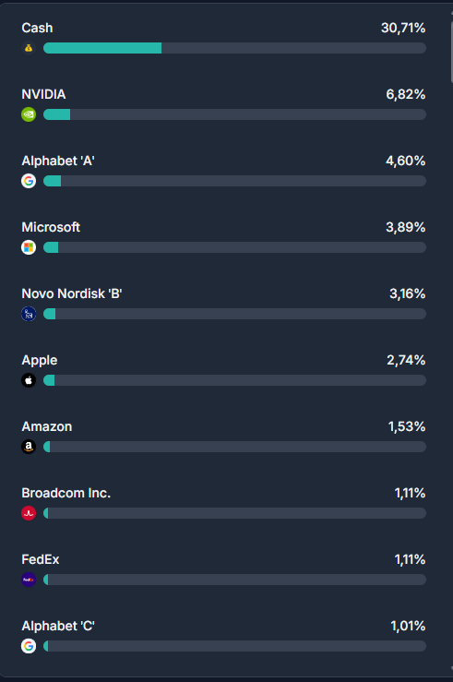Click the Apple logo icon
Image resolution: width=453 pixels, height=682 pixels.
click(x=29, y=380)
